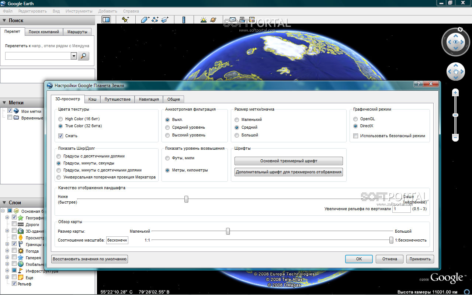
Task: Collapse the Слои panel
Action: coord(4,202)
